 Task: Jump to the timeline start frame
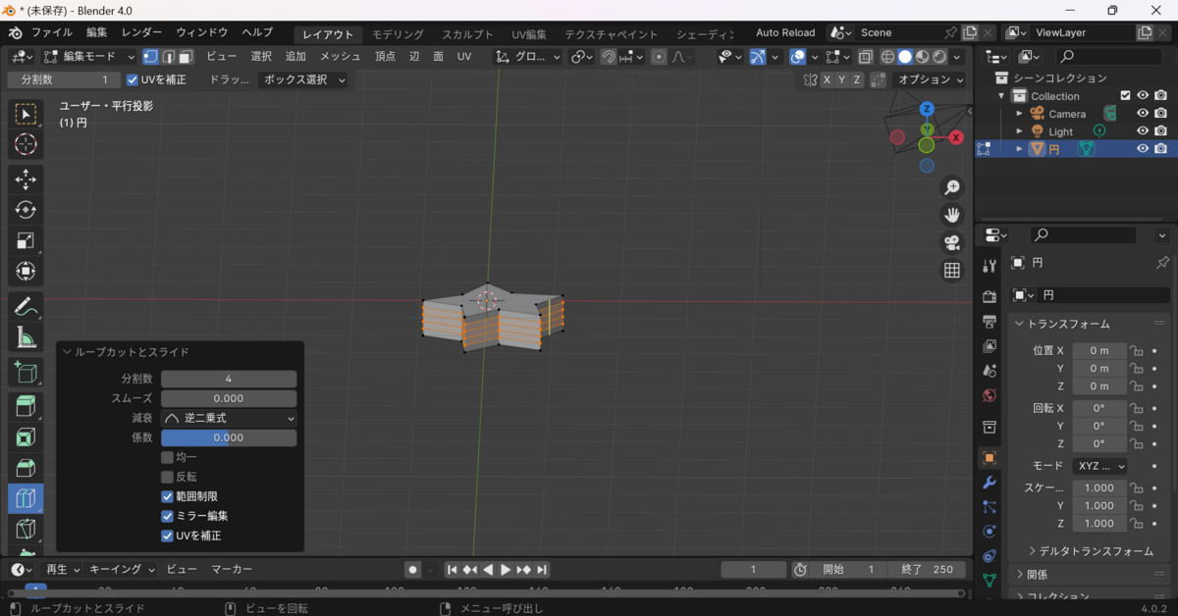[452, 569]
